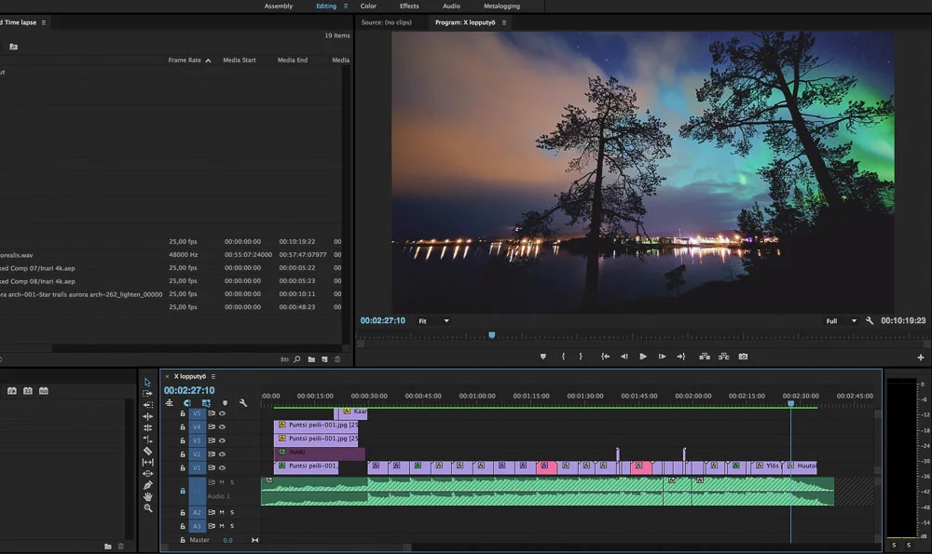Image resolution: width=932 pixels, height=554 pixels.
Task: Open the Program monitor button editor plus
Action: tap(920, 357)
